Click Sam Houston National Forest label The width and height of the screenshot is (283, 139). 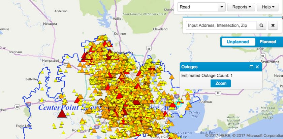(144, 14)
